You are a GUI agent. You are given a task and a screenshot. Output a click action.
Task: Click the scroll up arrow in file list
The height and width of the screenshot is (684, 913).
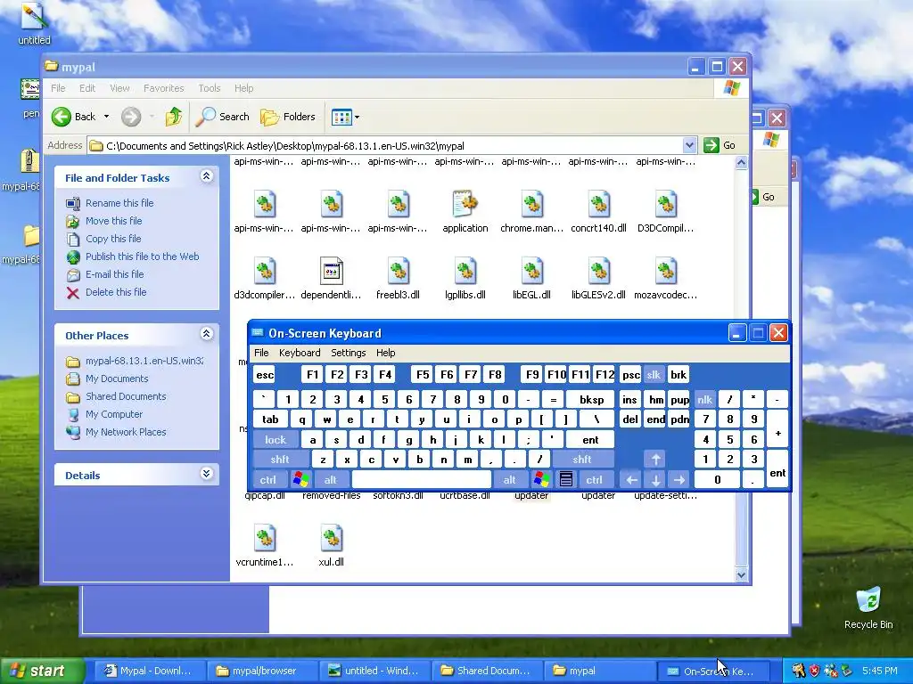(x=741, y=163)
